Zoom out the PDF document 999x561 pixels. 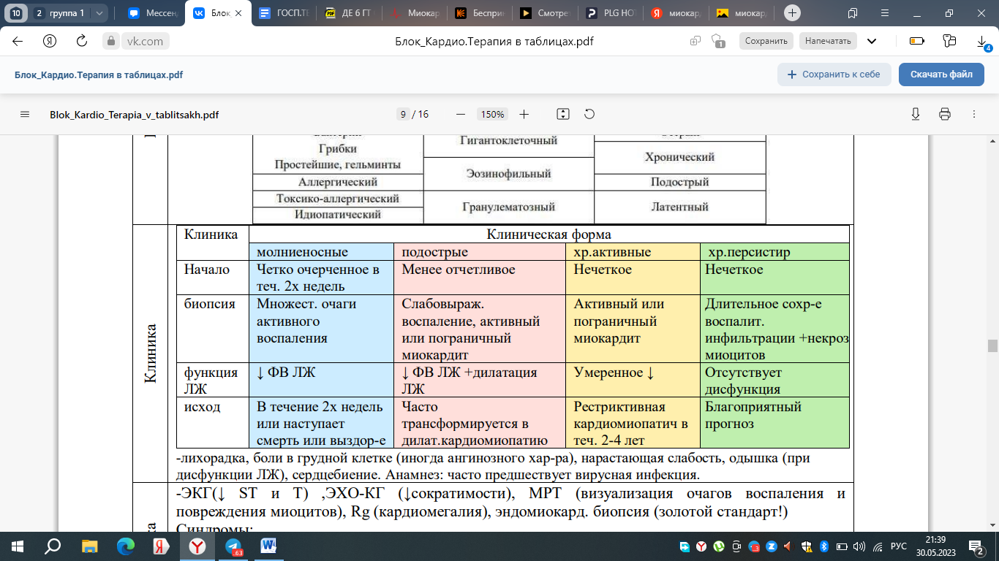[x=461, y=115]
